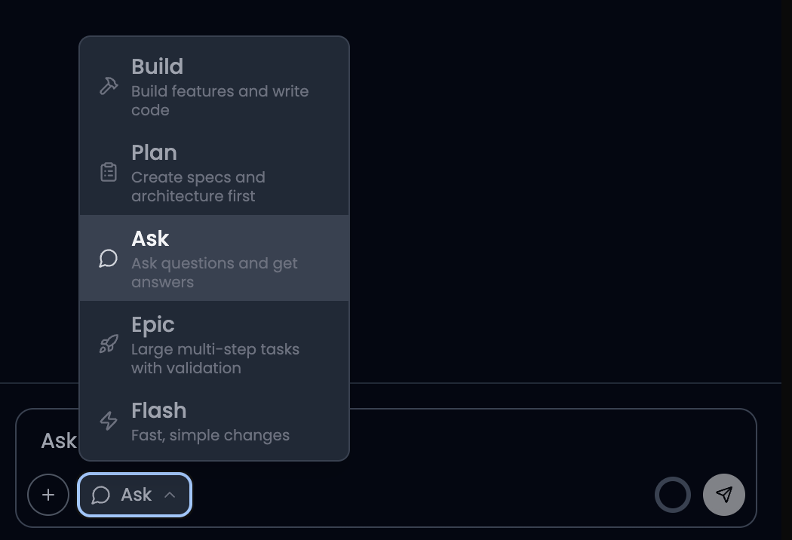This screenshot has width=792, height=540.
Task: Switch to the Epic mode title
Action: pos(152,324)
